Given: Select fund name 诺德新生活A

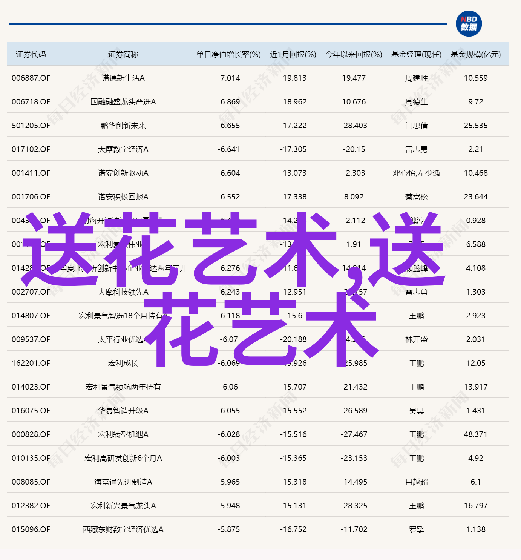Looking at the screenshot, I should coord(123,78).
